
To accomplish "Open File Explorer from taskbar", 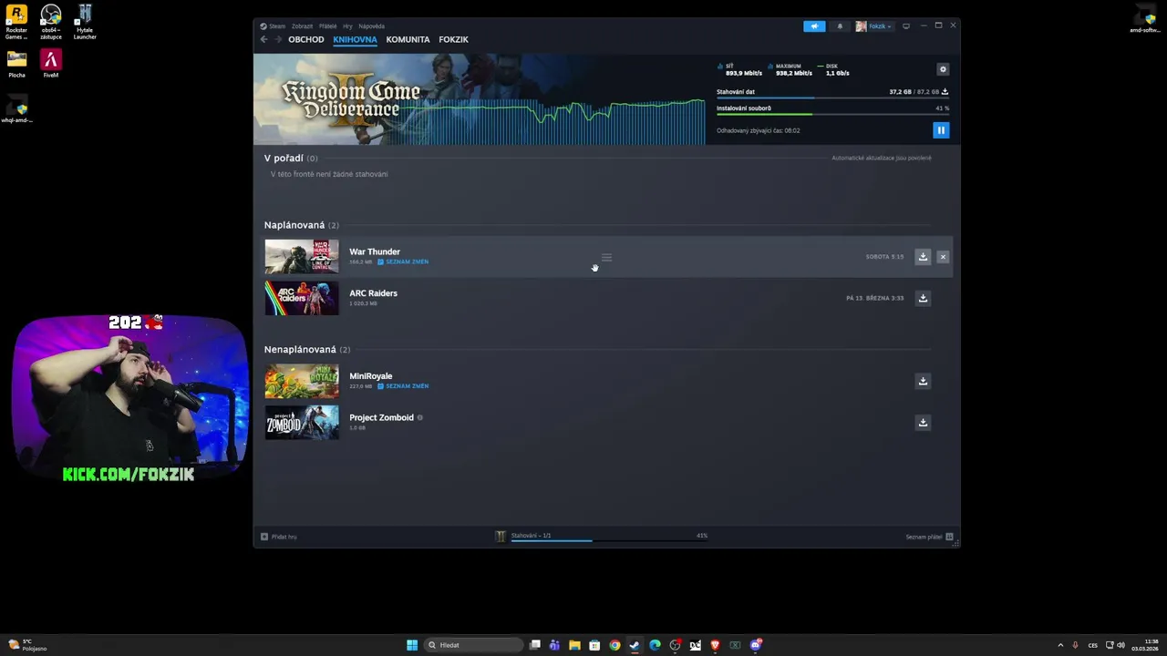I will click(574, 645).
